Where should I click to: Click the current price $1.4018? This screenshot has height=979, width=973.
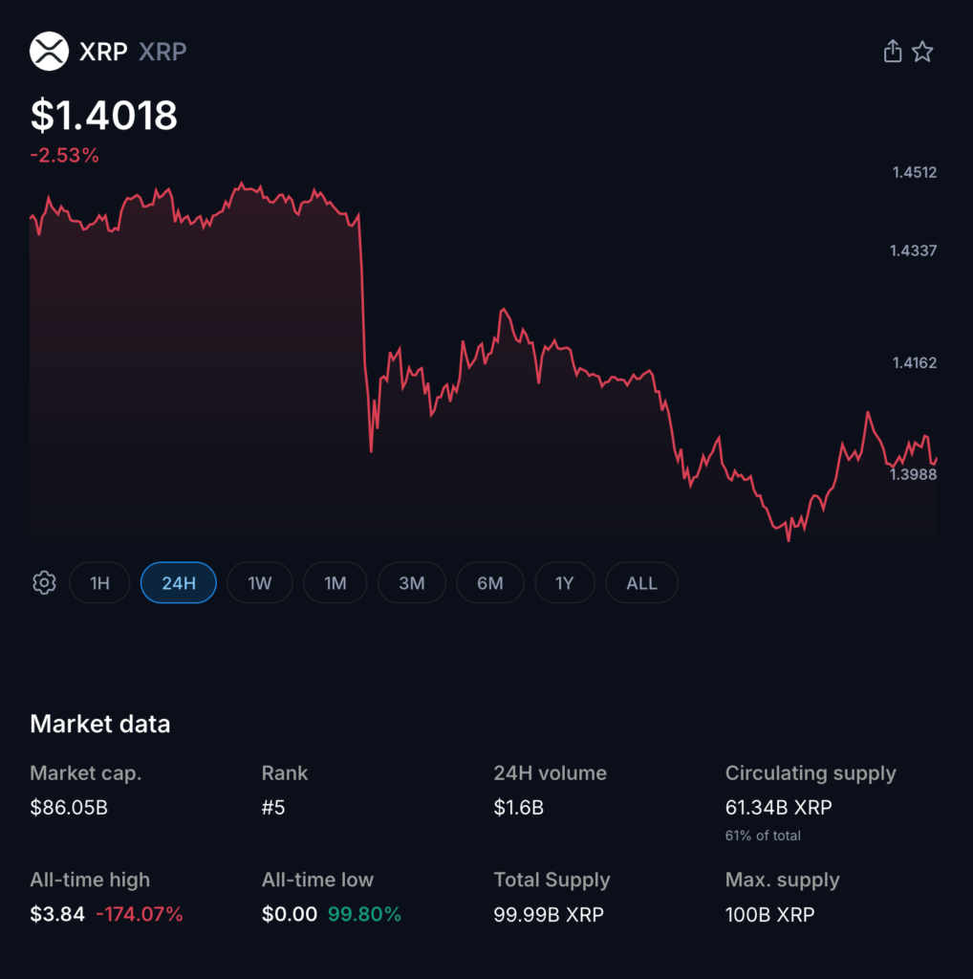[102, 115]
